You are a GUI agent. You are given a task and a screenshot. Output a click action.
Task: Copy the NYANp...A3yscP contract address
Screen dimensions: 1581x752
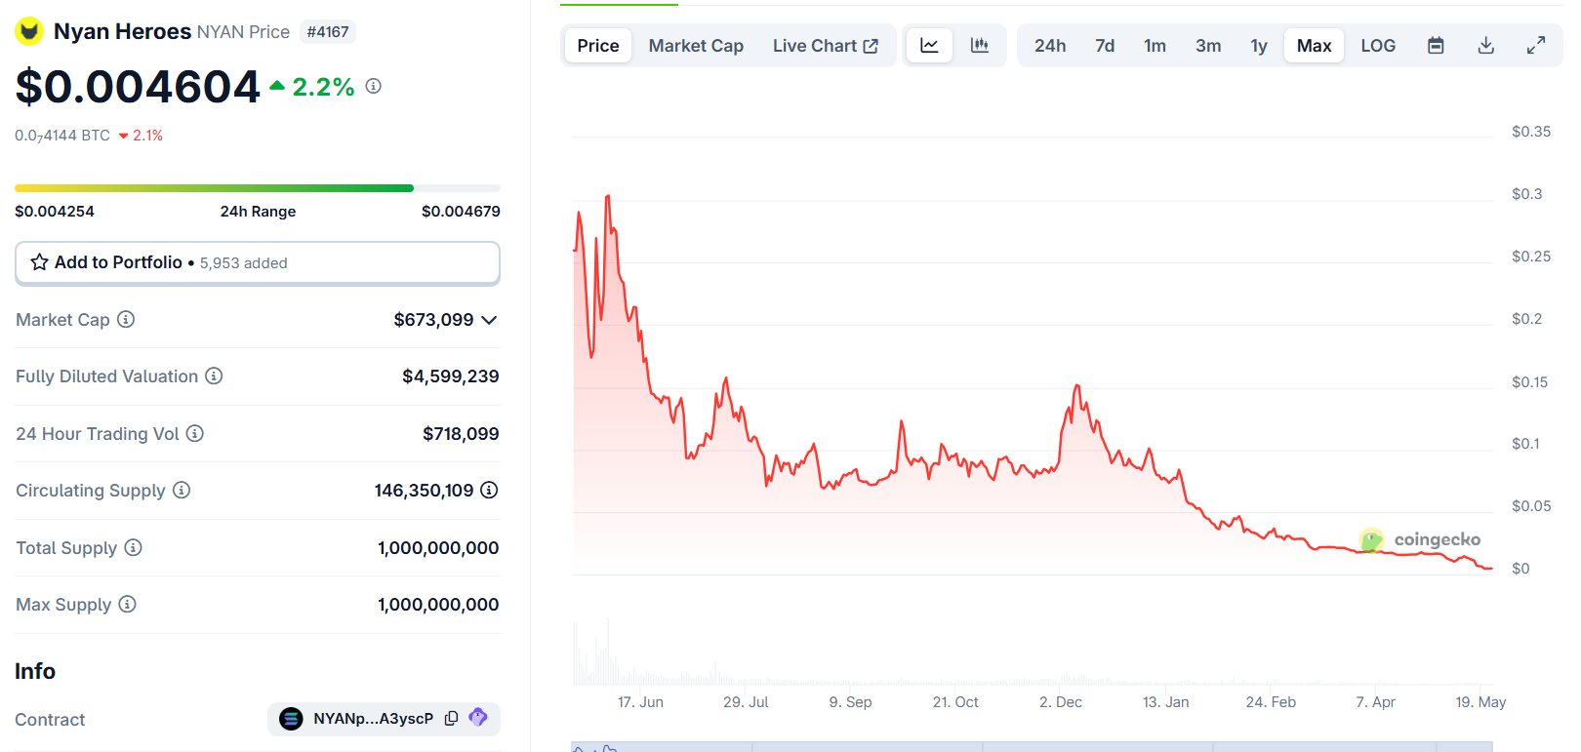pyautogui.click(x=452, y=718)
